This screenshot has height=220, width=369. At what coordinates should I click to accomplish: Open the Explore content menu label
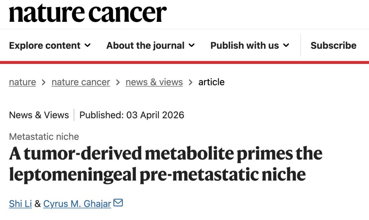pos(45,45)
